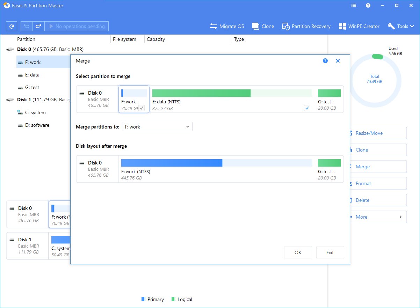Image resolution: width=420 pixels, height=308 pixels.
Task: Expand the More options in right sidebar
Action: 378,217
